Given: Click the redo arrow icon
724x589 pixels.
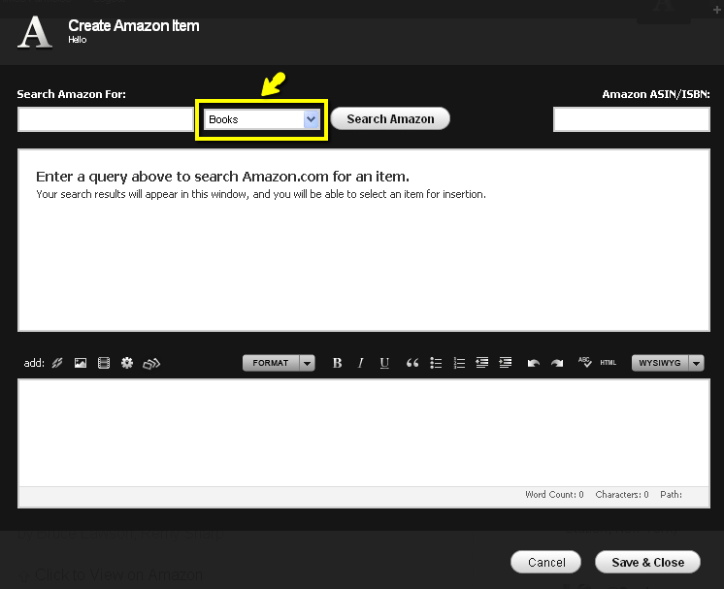Looking at the screenshot, I should pos(556,363).
